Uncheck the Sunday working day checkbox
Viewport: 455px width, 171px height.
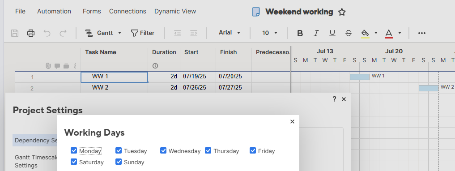click(119, 162)
